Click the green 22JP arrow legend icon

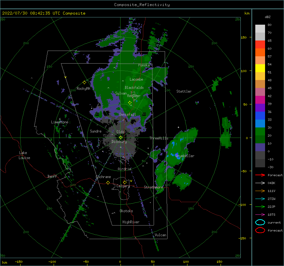click(x=260, y=207)
